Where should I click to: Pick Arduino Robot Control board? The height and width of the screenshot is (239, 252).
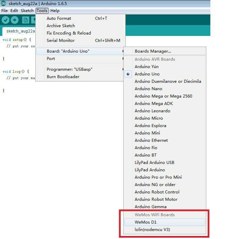click(165, 192)
